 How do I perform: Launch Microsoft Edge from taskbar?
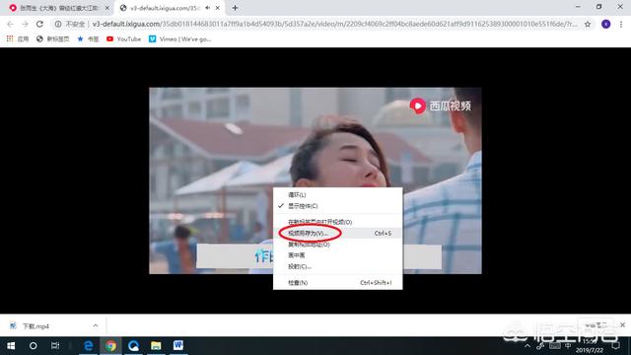(x=88, y=346)
